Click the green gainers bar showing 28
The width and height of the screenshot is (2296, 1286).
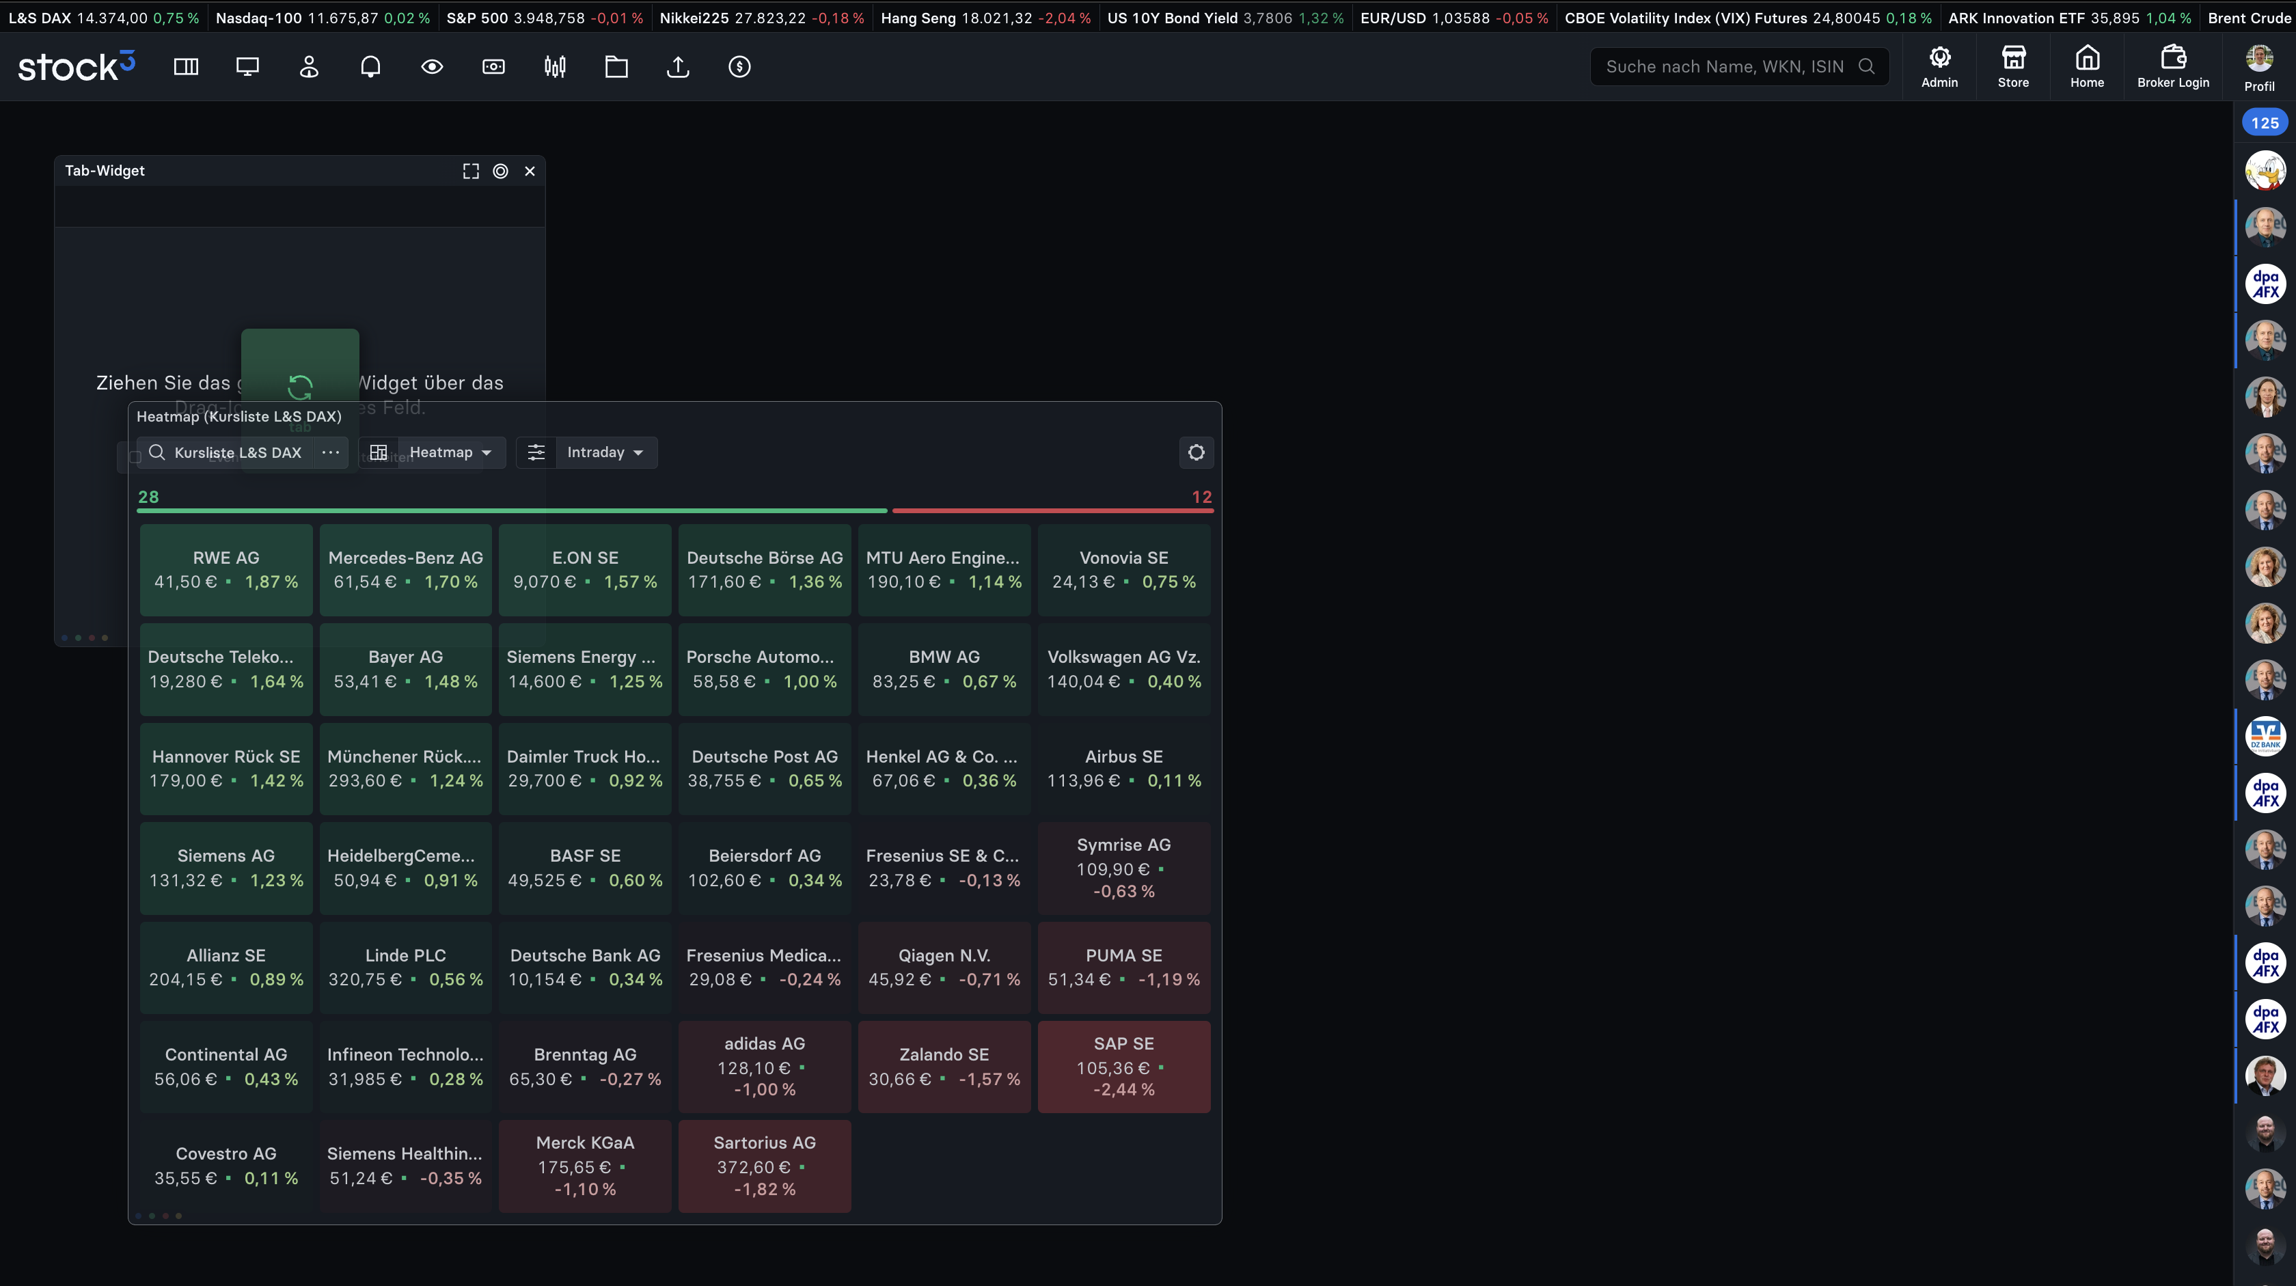pyautogui.click(x=512, y=510)
